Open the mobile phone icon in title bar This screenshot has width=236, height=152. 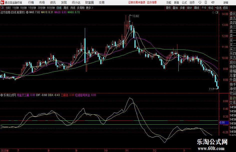[x=206, y=2]
